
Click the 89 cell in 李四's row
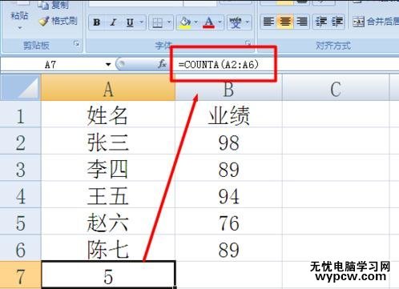click(x=228, y=168)
